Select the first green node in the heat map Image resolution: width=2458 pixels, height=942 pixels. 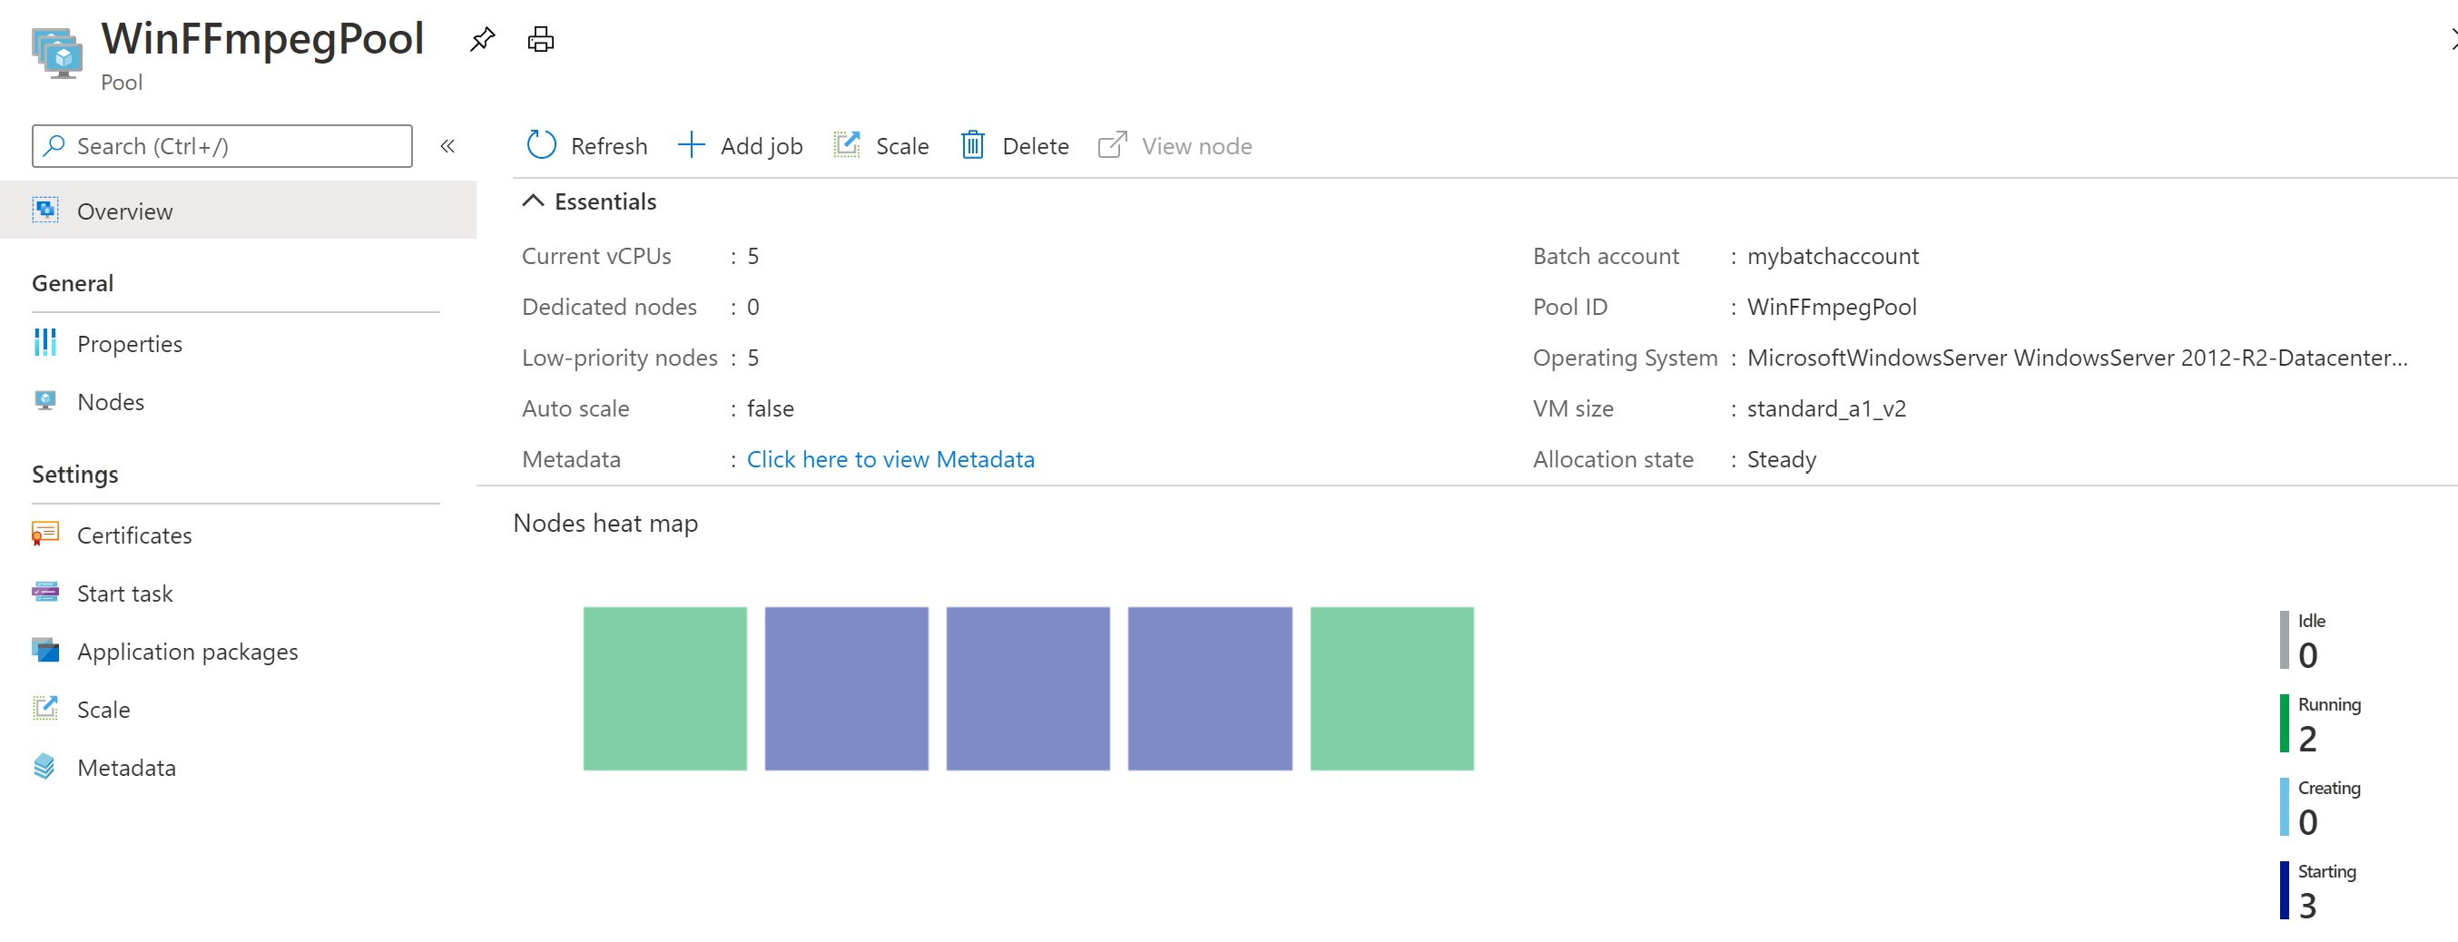pos(664,687)
